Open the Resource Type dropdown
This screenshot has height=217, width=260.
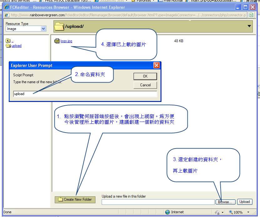43,29
